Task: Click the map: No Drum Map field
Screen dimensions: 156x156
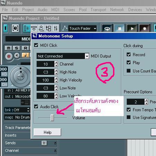Action: [17, 117]
